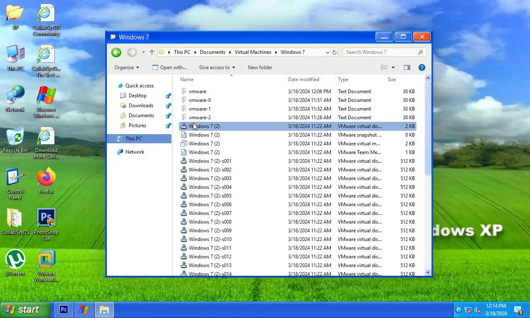Select the vmware text document

(297, 92)
